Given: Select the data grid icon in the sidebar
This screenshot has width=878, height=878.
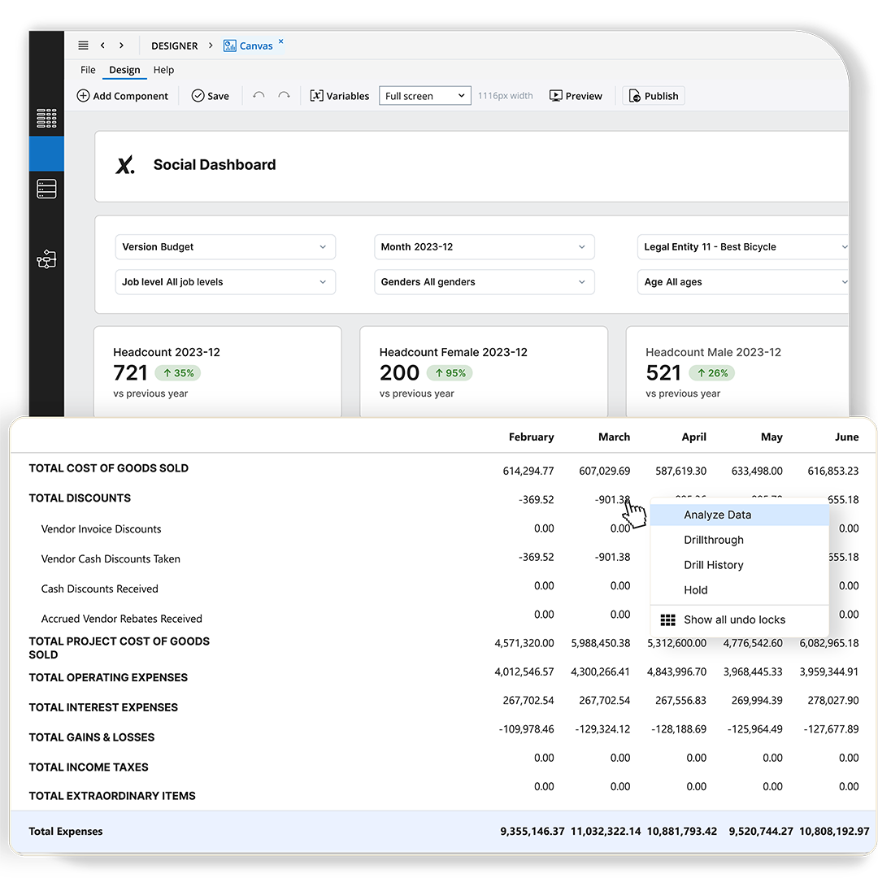Looking at the screenshot, I should tap(46, 117).
